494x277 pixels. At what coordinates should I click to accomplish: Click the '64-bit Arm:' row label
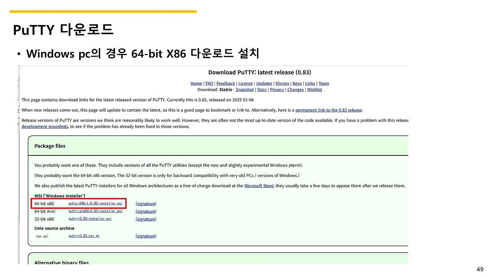click(45, 211)
